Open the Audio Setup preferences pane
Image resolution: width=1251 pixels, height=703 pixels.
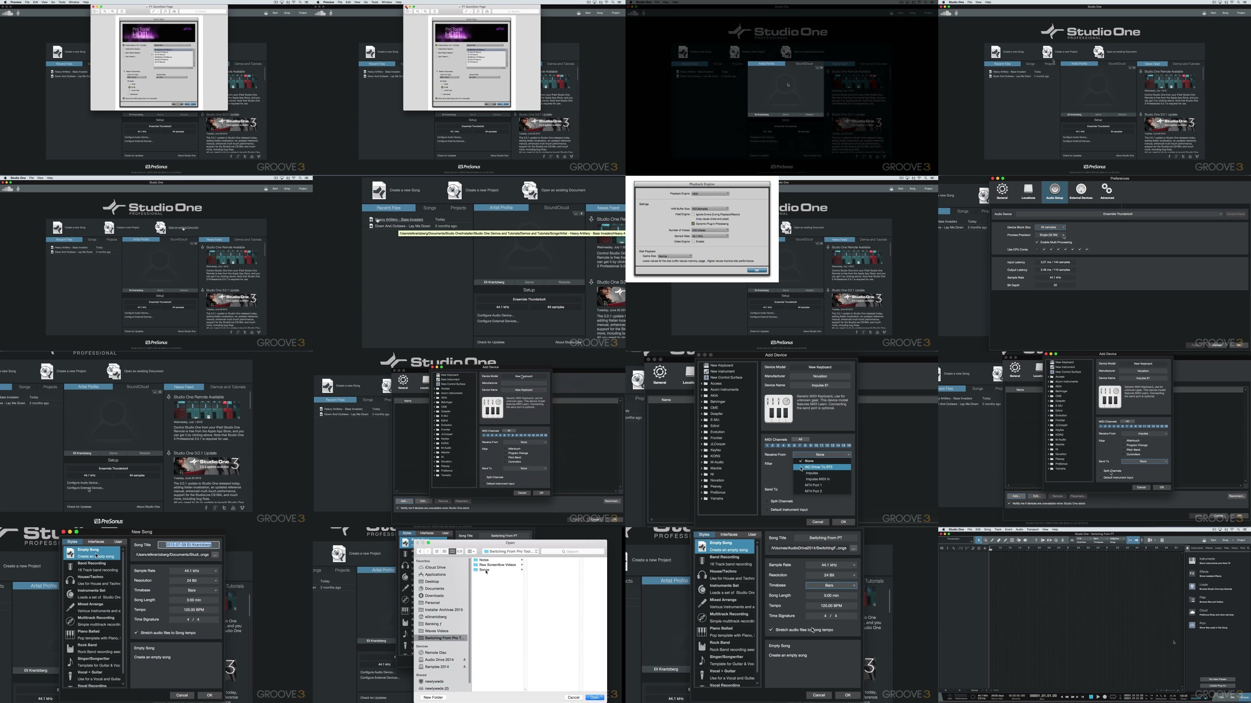coord(1054,191)
